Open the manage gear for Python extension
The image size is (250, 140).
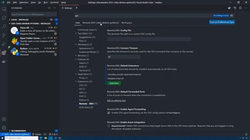(55, 54)
